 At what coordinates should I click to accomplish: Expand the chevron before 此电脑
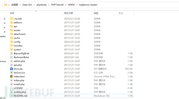(9, 5)
